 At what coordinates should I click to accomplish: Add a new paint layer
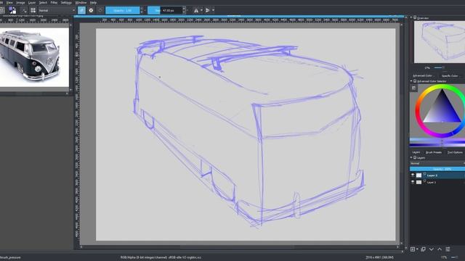[413, 249]
